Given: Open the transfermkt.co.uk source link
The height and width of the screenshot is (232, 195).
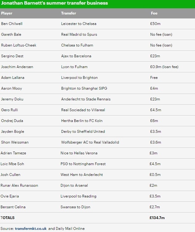Looking at the screenshot, I should click(30, 229).
